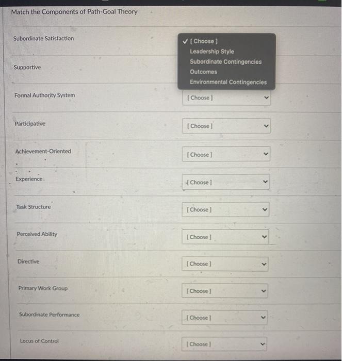This screenshot has width=342, height=361.
Task: Click the Supportive row label
Action: click(x=27, y=67)
